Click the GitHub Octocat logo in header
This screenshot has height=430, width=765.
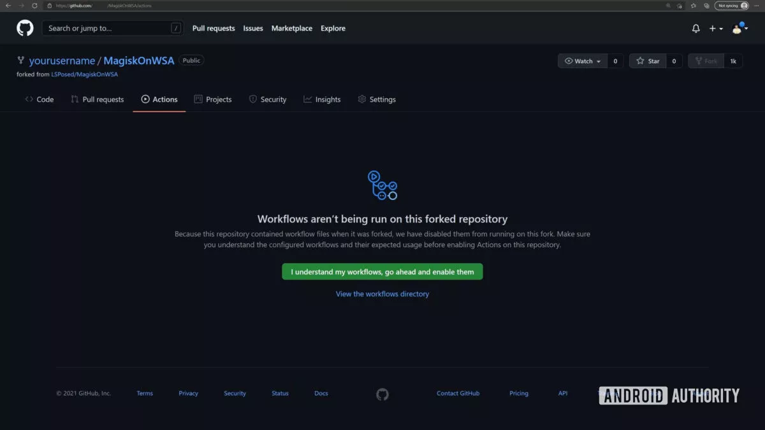pyautogui.click(x=25, y=28)
